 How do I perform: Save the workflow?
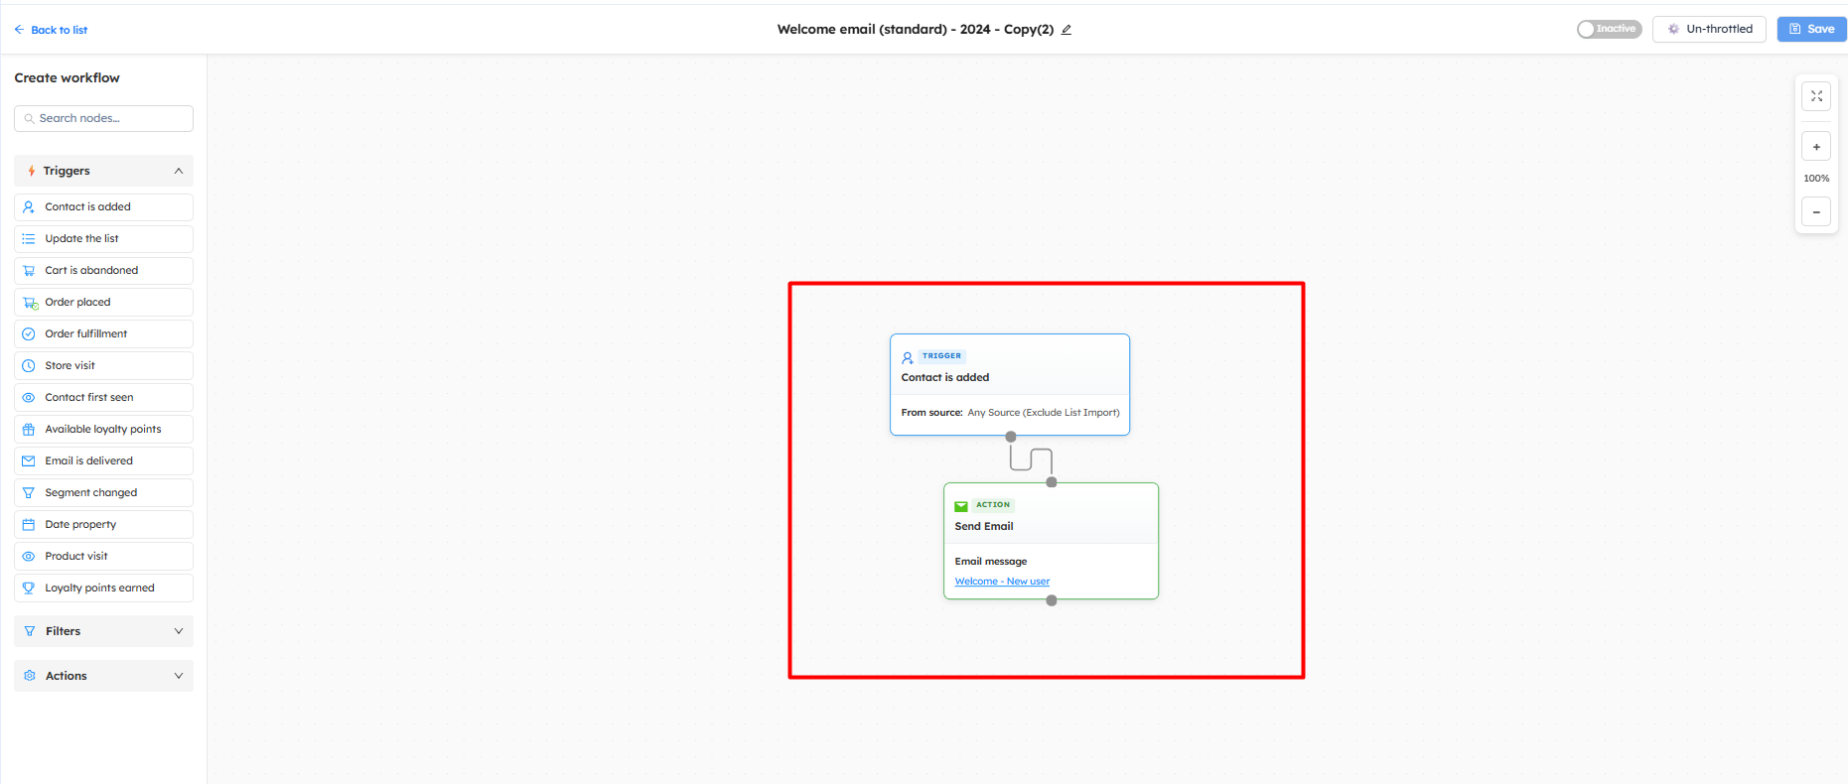coord(1811,29)
